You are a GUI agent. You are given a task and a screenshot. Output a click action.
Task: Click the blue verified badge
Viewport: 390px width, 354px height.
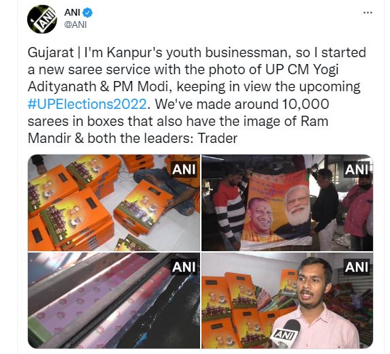(x=88, y=12)
